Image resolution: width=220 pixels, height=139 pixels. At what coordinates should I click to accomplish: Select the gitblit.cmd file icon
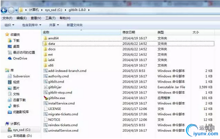click(46, 82)
